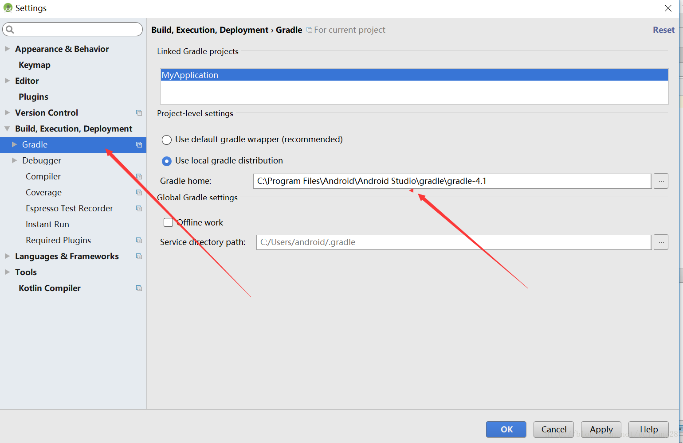Screen dimensions: 683x443
Task: Click project-scope icon beside Required Plugins
Action: (139, 241)
